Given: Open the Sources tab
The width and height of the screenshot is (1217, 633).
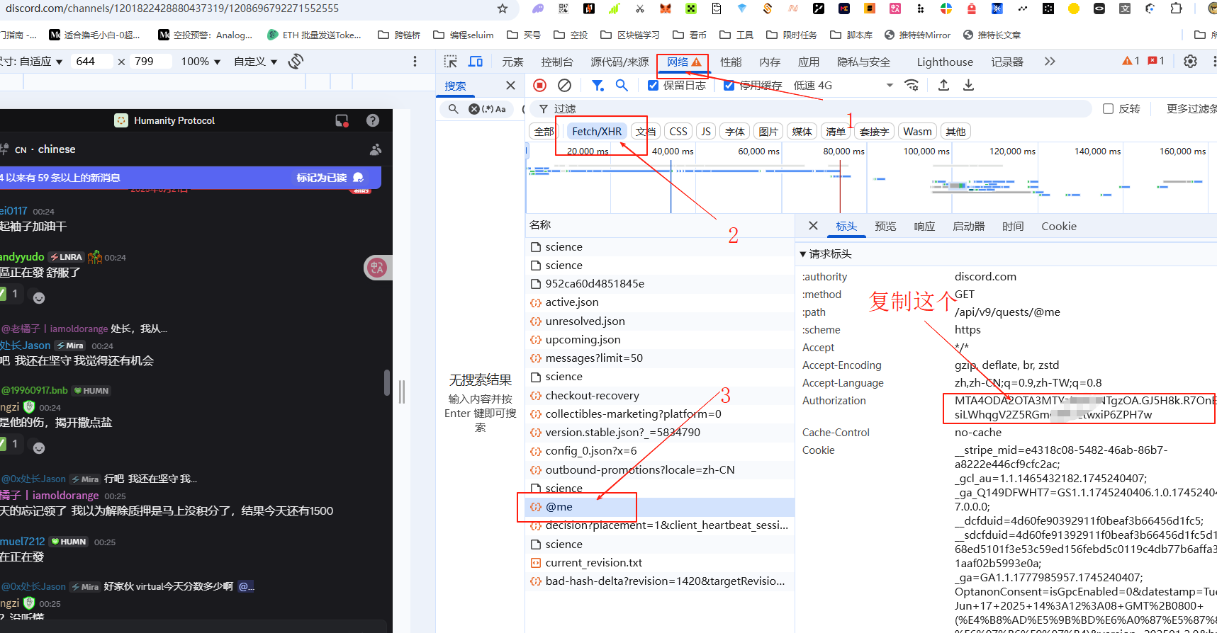Looking at the screenshot, I should point(619,62).
